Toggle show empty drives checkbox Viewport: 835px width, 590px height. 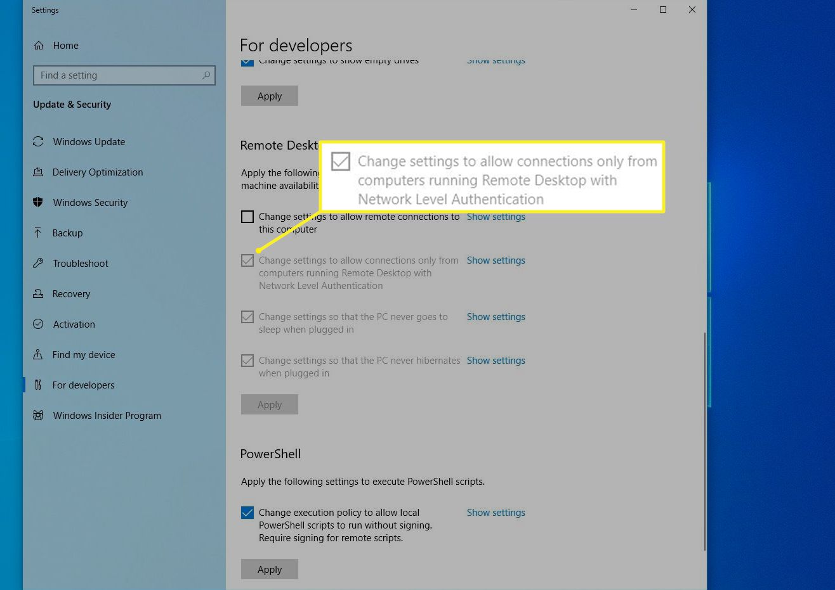point(247,61)
